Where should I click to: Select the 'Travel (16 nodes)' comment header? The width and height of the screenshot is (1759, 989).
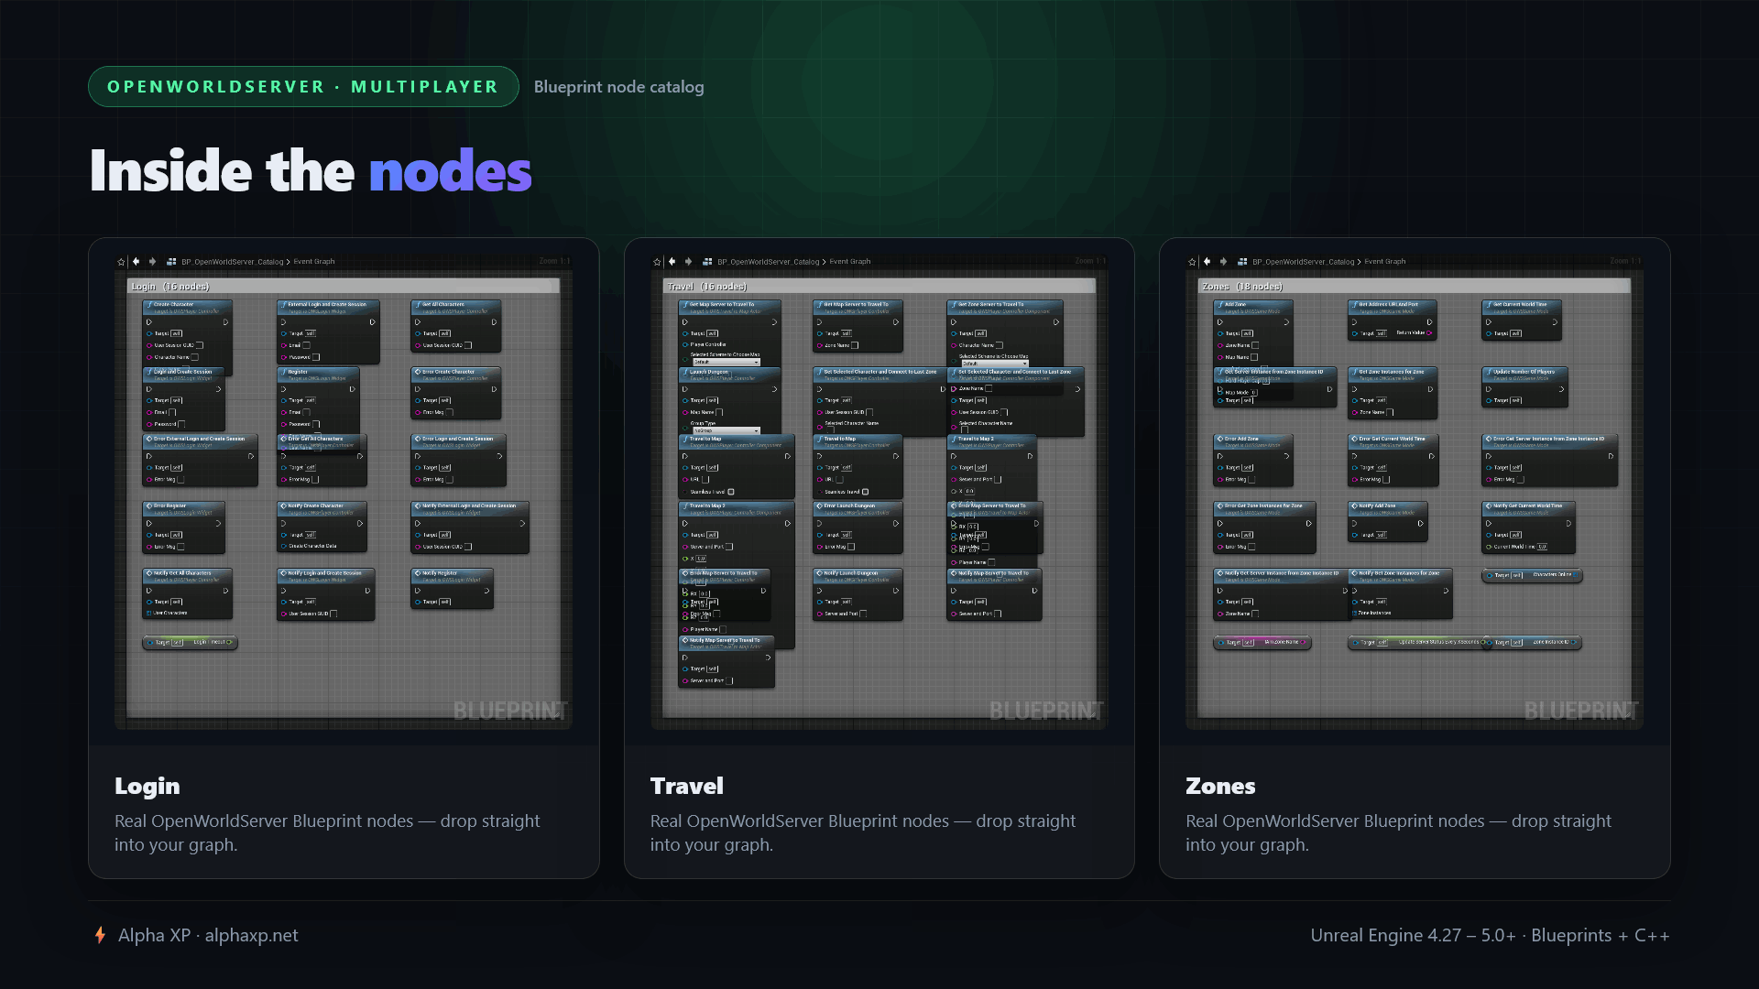879,287
